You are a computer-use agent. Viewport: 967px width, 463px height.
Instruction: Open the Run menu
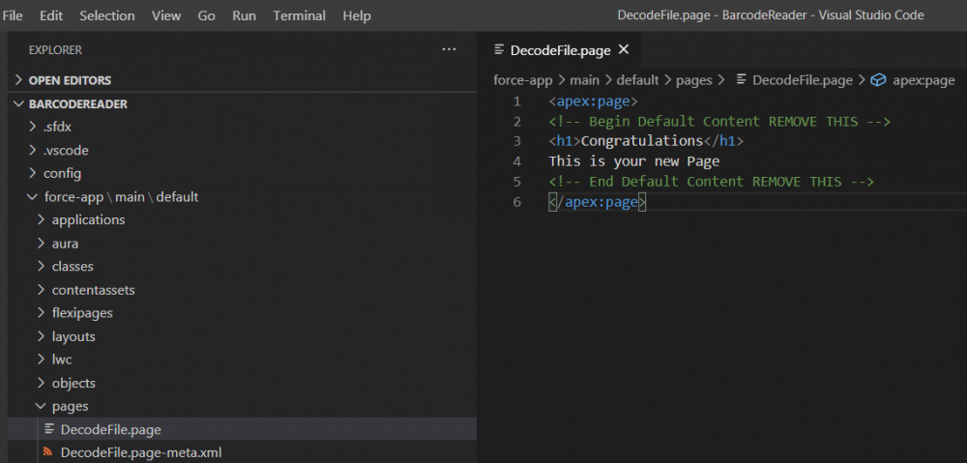click(245, 15)
